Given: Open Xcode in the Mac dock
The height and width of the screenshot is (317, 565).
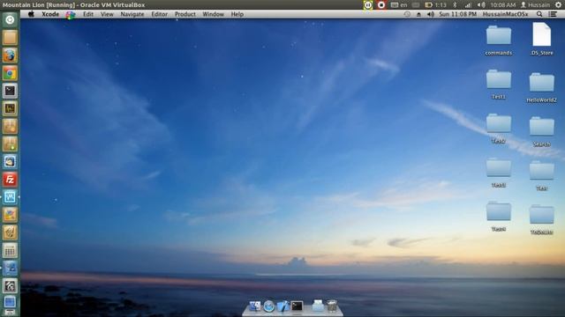Looking at the screenshot, I should pyautogui.click(x=282, y=306).
